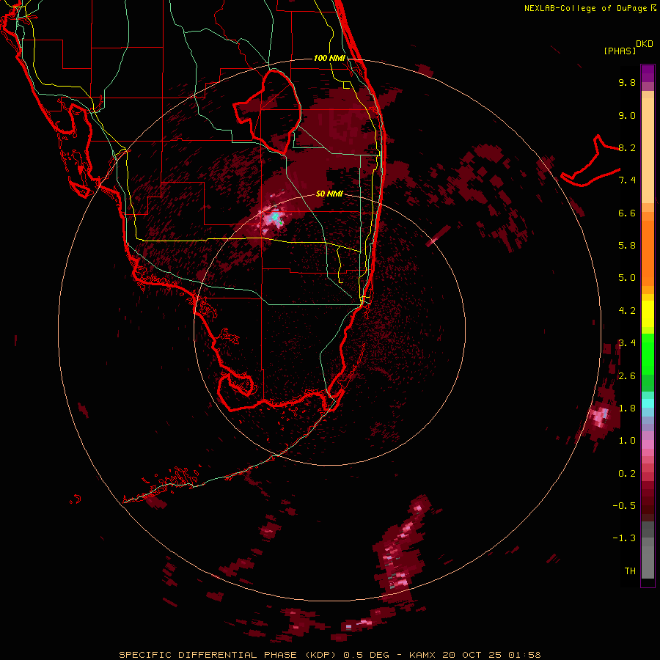Click the 3.4 scale value
This screenshot has height=660, width=660.
click(x=627, y=343)
